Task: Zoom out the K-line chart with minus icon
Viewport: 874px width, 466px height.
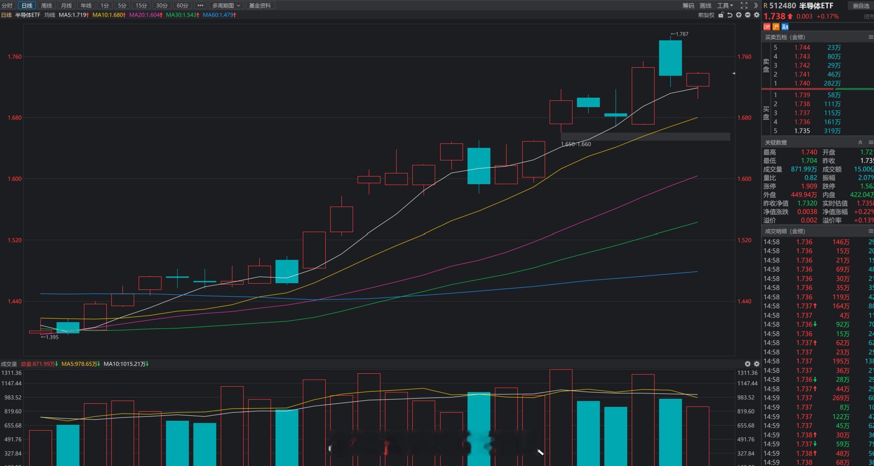Action: click(747, 15)
